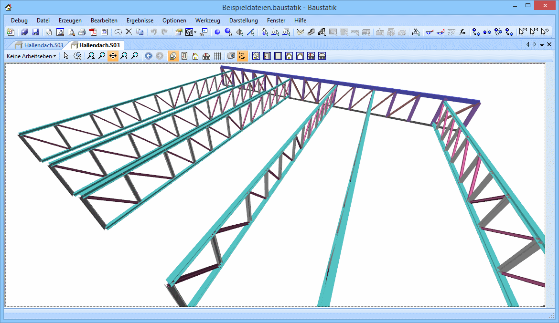This screenshot has width=559, height=323.
Task: Click the printer icon in toolbar
Action: pos(82,32)
